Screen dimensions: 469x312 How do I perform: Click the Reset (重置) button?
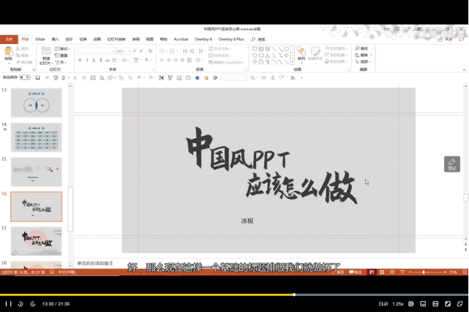(x=62, y=55)
